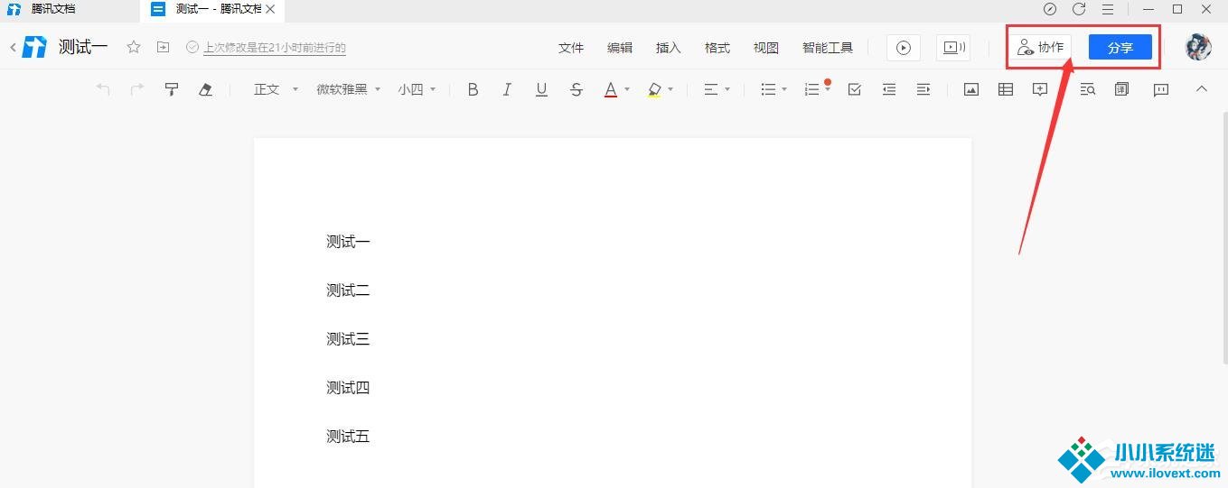The width and height of the screenshot is (1228, 488).
Task: Click the numbered list icon
Action: (x=811, y=89)
